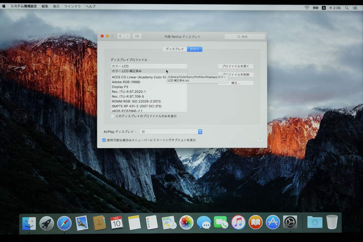
Task: Open Safari from the dock
Action: click(64, 222)
